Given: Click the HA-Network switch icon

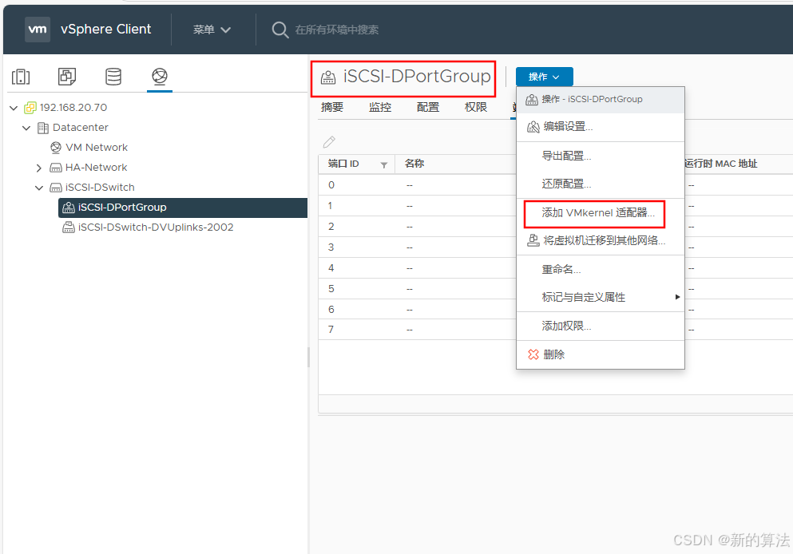Looking at the screenshot, I should [x=56, y=168].
